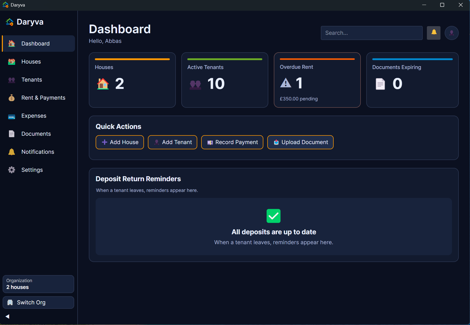Open Documents from the sidebar
The image size is (470, 325).
point(36,134)
